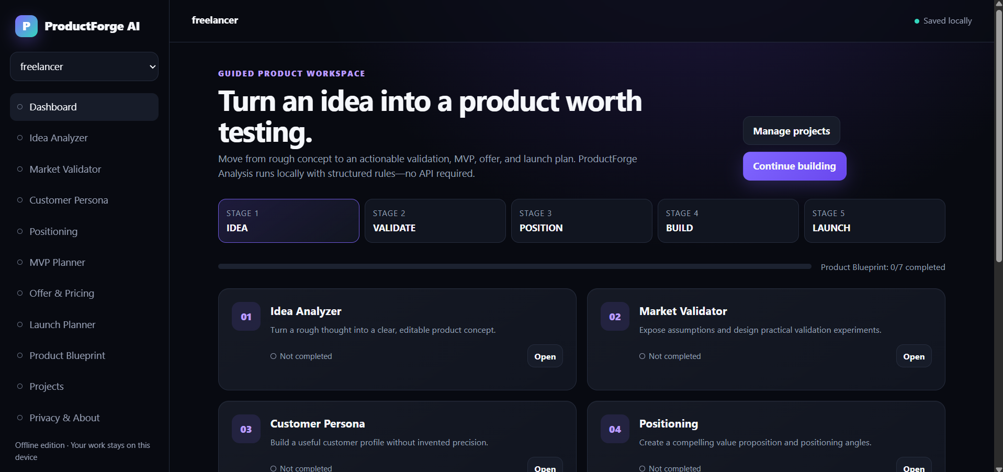The height and width of the screenshot is (472, 1003).
Task: Click the 03 badge on Customer Persona card
Action: tap(246, 429)
